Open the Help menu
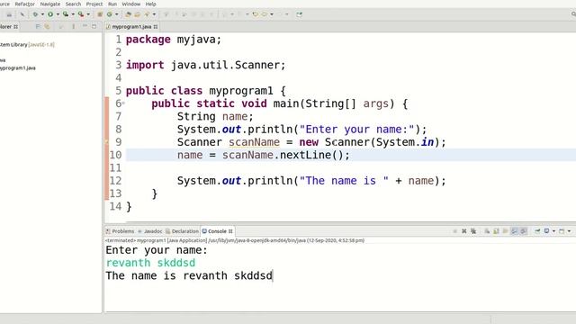 [150, 4]
